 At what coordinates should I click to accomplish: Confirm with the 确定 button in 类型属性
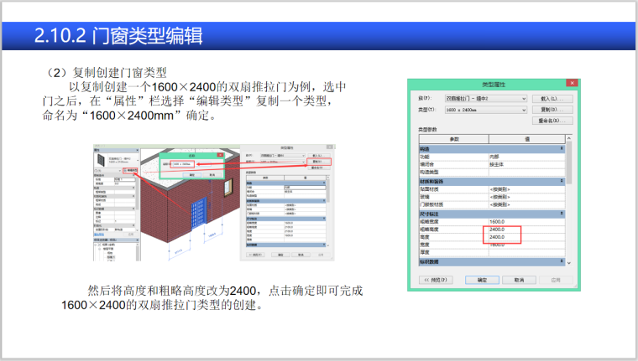tap(482, 280)
